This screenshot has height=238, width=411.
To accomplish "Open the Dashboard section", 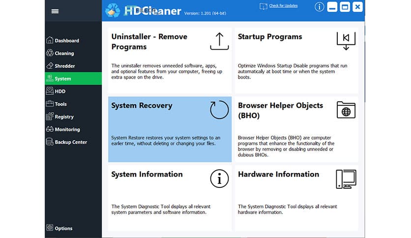I will (x=73, y=40).
